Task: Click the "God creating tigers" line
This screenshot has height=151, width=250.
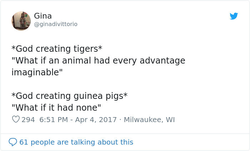Action: click(x=57, y=49)
